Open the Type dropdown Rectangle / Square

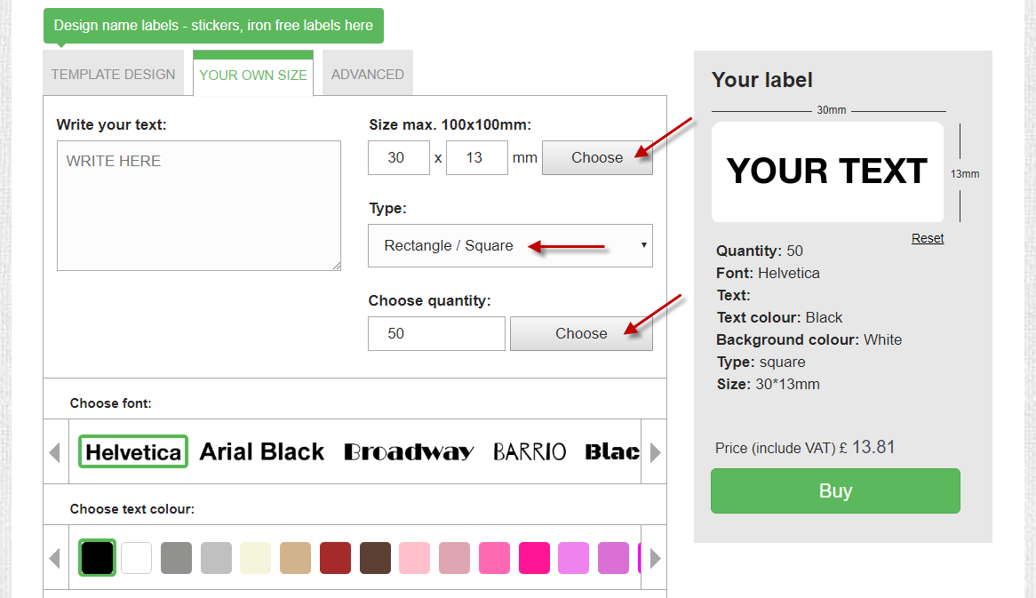(x=510, y=246)
